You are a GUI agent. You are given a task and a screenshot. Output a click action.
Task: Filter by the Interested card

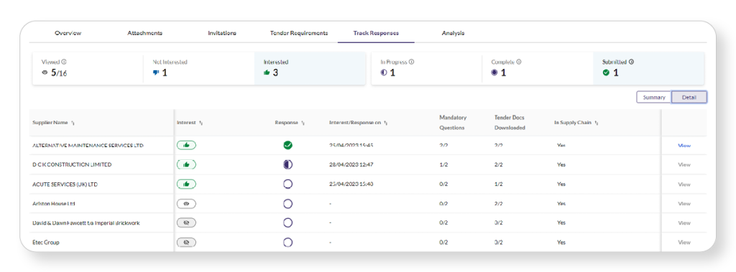310,68
